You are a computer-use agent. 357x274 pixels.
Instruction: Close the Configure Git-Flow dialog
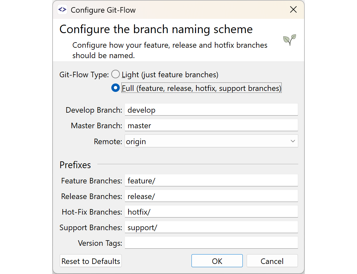point(293,9)
